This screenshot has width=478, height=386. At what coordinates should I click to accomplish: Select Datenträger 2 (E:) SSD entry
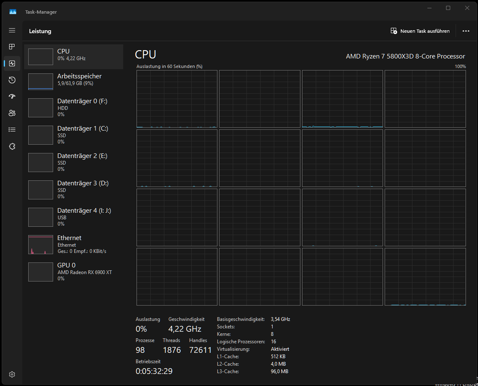pos(73,163)
